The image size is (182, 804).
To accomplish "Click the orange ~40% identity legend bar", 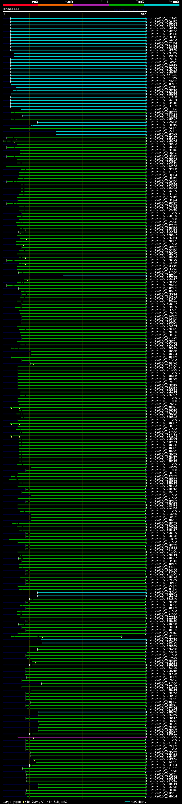I will click(56, 5).
